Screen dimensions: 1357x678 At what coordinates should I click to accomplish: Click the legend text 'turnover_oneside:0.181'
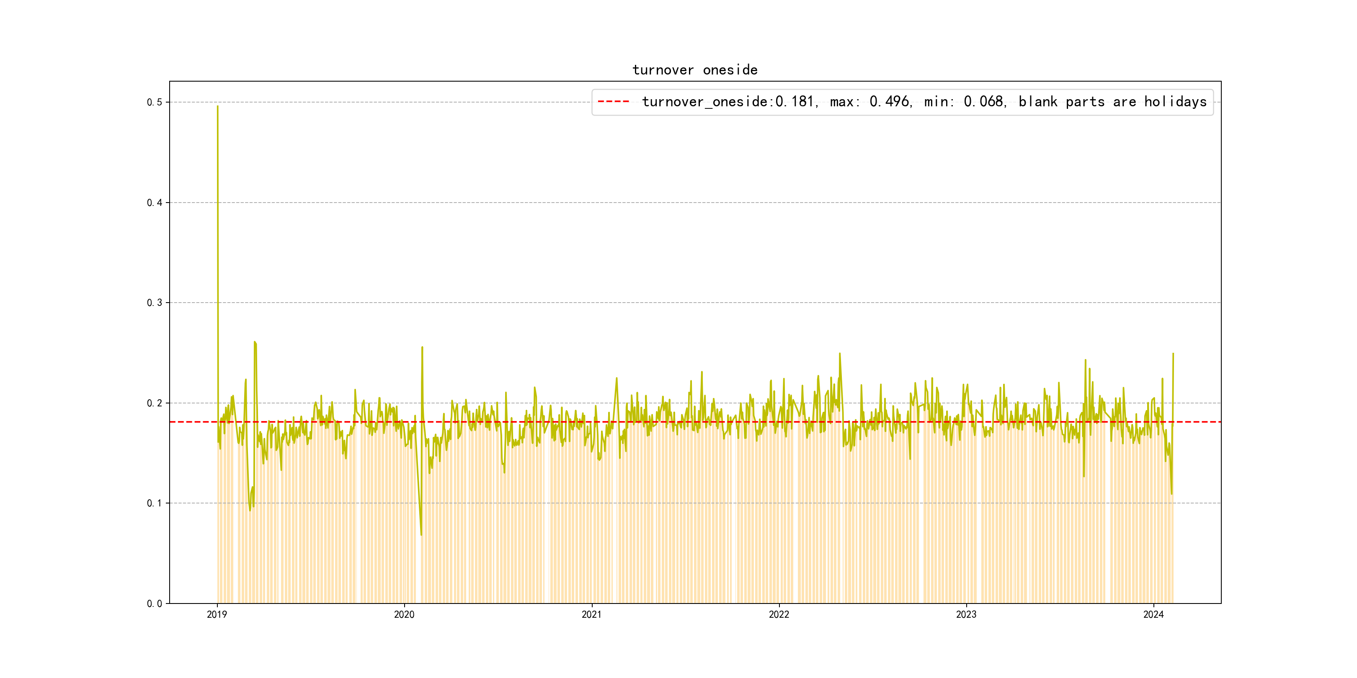point(728,102)
